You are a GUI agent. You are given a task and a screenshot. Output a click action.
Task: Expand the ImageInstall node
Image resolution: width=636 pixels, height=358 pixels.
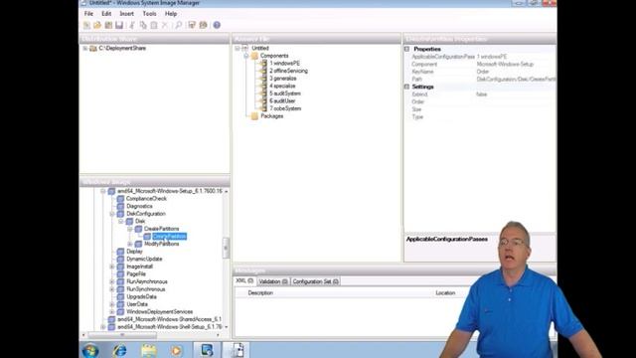[112, 267]
